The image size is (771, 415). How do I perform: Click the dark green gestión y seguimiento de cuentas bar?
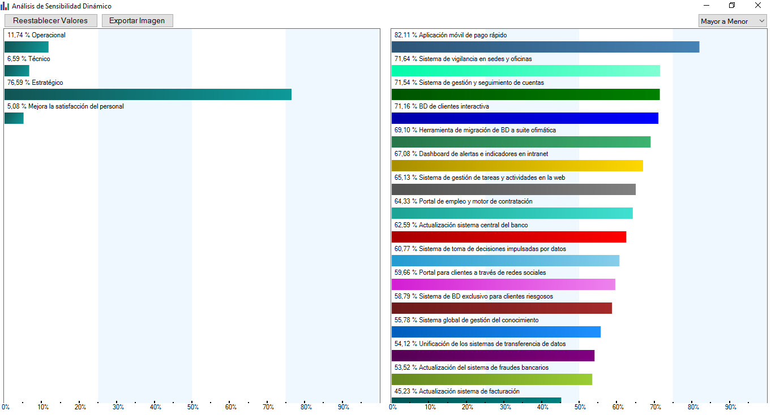[x=526, y=94]
